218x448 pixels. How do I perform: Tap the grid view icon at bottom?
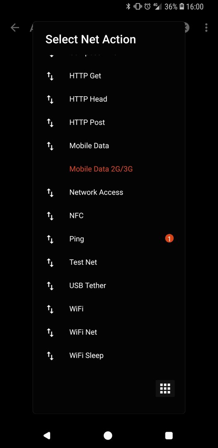click(165, 389)
